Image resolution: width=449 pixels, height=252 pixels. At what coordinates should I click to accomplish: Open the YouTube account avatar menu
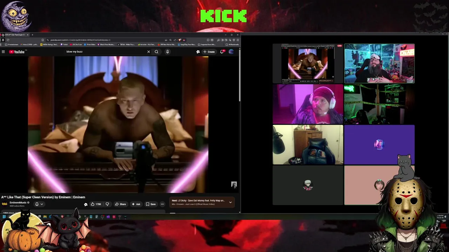[x=231, y=52]
